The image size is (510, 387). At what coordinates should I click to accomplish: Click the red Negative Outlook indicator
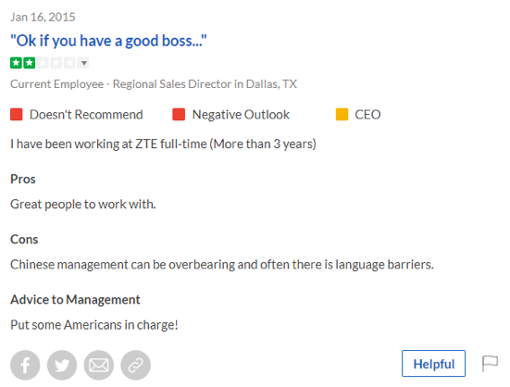pos(179,115)
